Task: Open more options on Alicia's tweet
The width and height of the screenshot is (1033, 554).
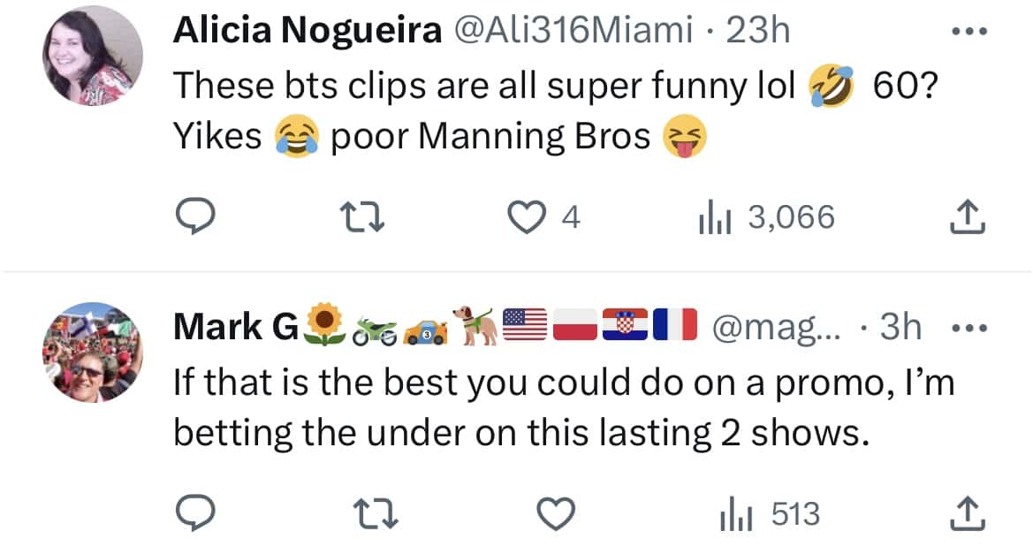Action: tap(968, 27)
